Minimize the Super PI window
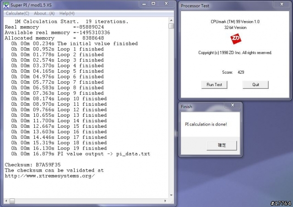Screen dimensions: 293x207 [x=144, y=4]
